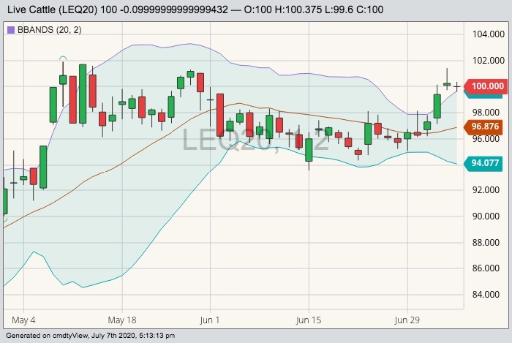Click the orange 96.876 middle band tag
Screen dimensions: 512x343
[x=483, y=127]
